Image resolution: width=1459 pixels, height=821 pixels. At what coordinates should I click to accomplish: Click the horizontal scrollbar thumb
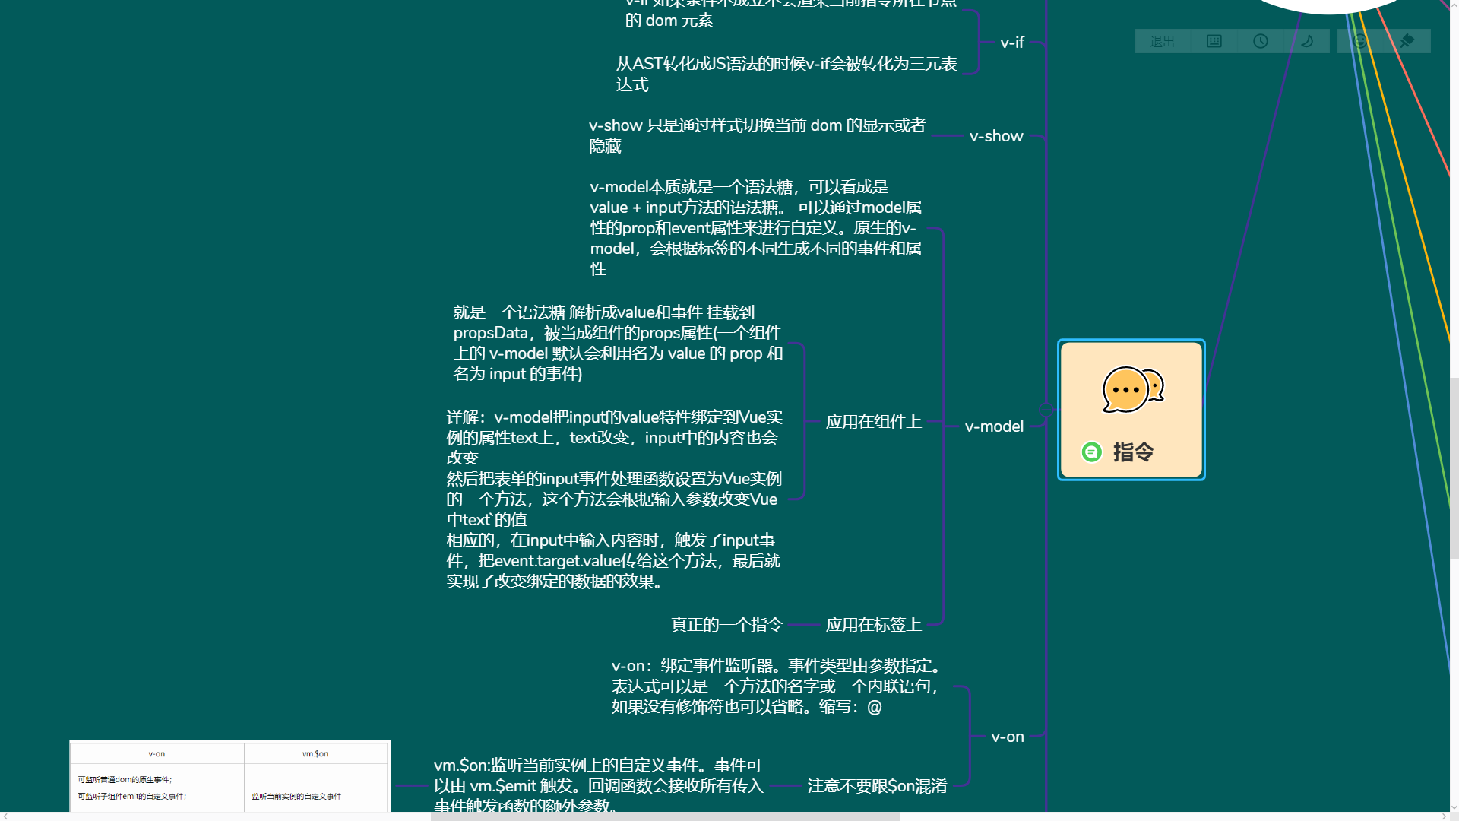pyautogui.click(x=665, y=816)
